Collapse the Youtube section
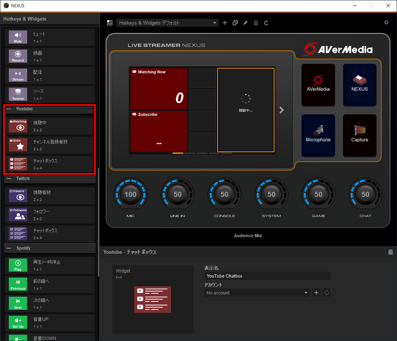397x341 pixels. click(x=9, y=109)
